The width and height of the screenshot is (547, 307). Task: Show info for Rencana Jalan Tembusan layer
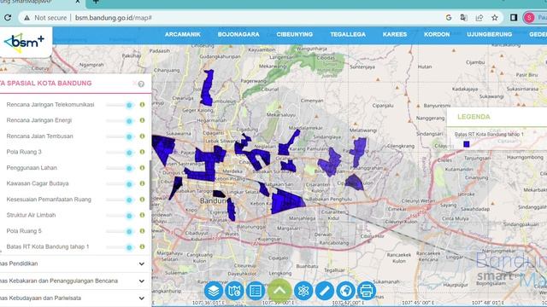143,136
